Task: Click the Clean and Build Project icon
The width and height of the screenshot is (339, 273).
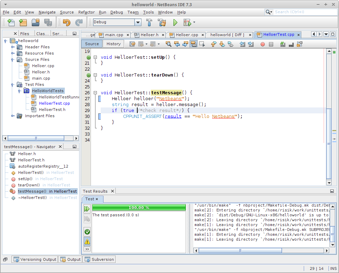Action: 162,23
